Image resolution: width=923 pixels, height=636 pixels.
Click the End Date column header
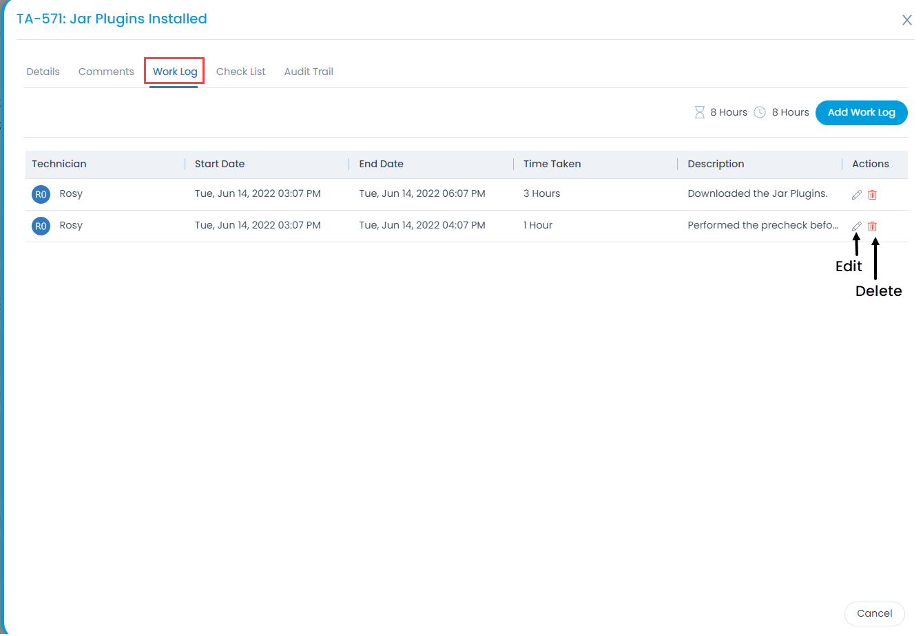[381, 164]
